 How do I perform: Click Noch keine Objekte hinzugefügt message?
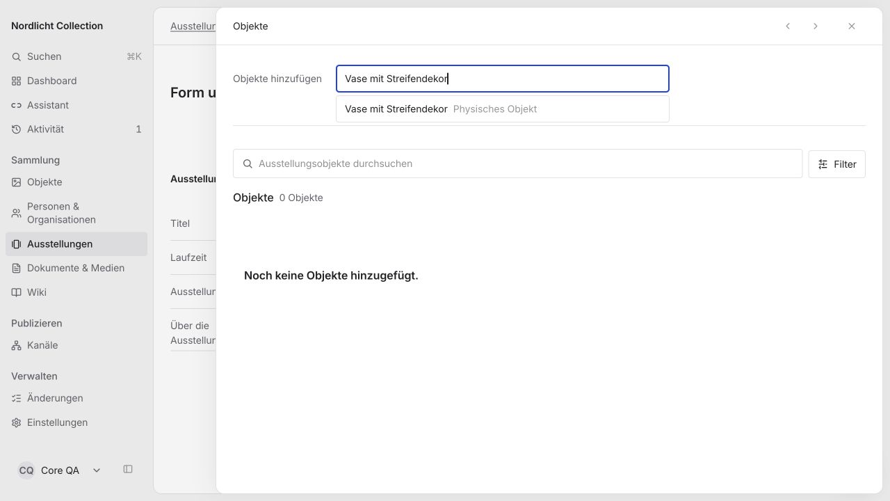coord(331,276)
